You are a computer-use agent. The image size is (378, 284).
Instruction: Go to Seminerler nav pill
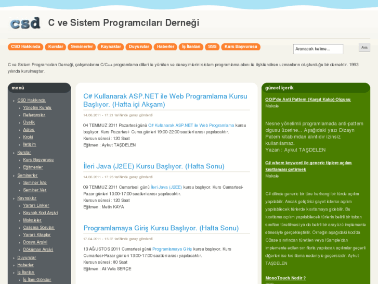[x=82, y=47]
